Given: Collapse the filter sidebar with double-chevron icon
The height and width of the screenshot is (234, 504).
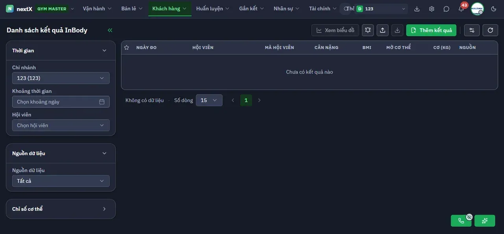Looking at the screenshot, I should pyautogui.click(x=110, y=30).
